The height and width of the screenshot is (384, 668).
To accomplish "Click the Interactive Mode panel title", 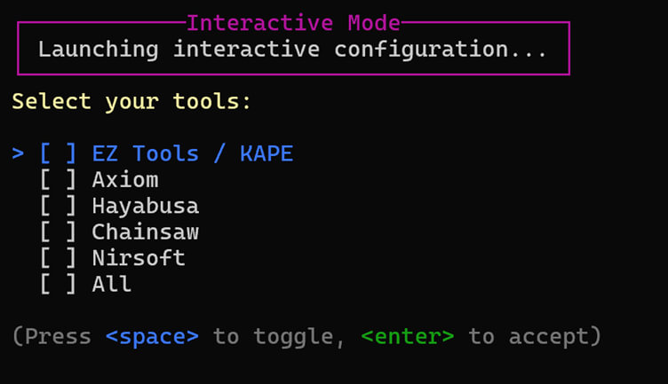I will coord(293,23).
